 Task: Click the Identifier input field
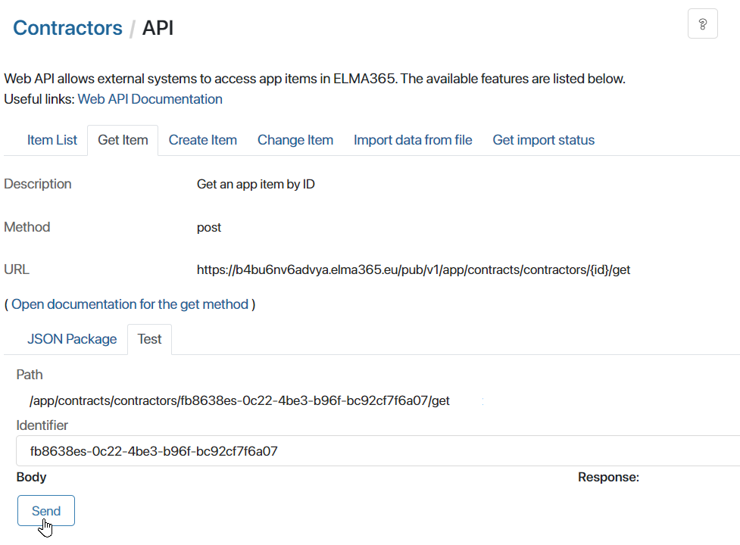tap(377, 451)
